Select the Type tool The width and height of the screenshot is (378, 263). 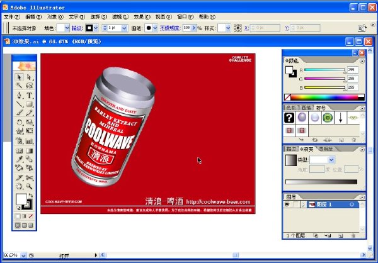tap(29, 96)
